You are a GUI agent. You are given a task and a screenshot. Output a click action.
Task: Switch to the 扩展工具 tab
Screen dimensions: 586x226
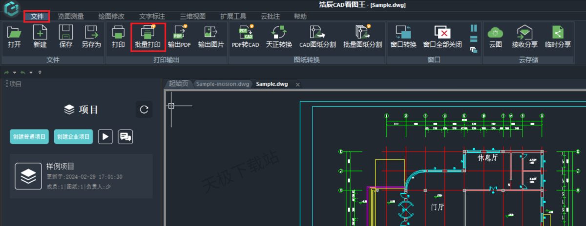point(233,16)
